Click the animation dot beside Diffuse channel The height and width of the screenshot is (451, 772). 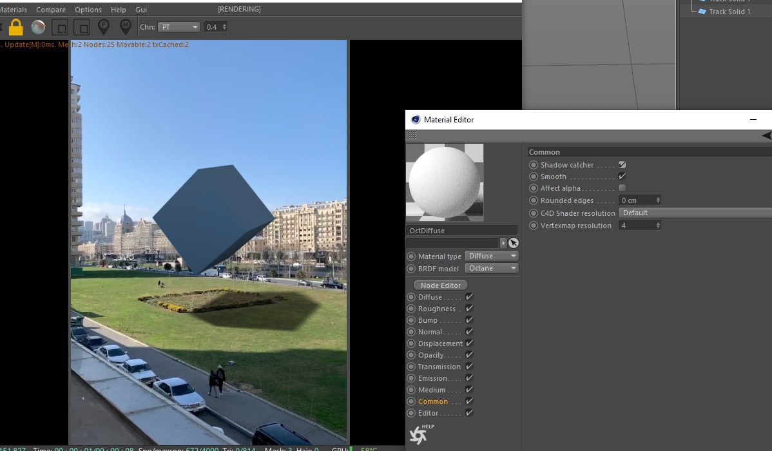tap(411, 297)
